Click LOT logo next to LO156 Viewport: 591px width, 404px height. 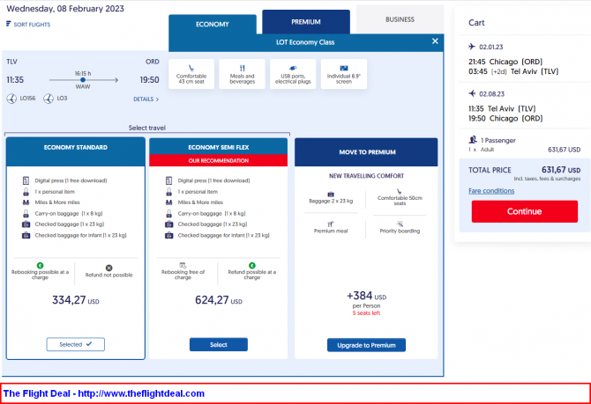point(11,99)
